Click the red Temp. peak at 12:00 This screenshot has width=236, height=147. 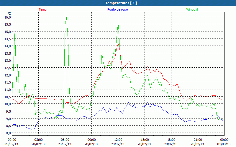[118, 44]
